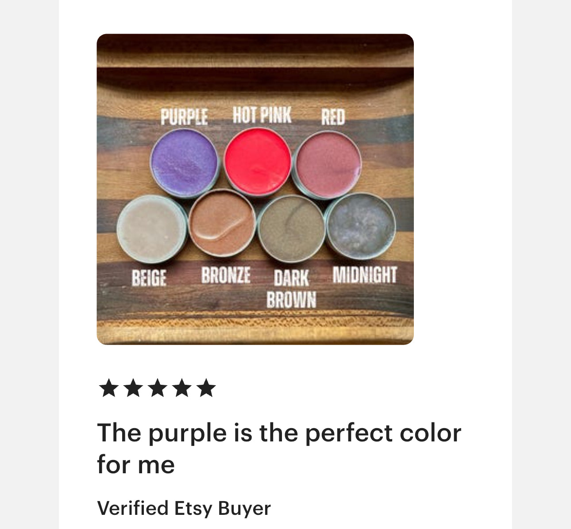Click the BRONZE label in photo
The height and width of the screenshot is (529, 571).
click(226, 275)
